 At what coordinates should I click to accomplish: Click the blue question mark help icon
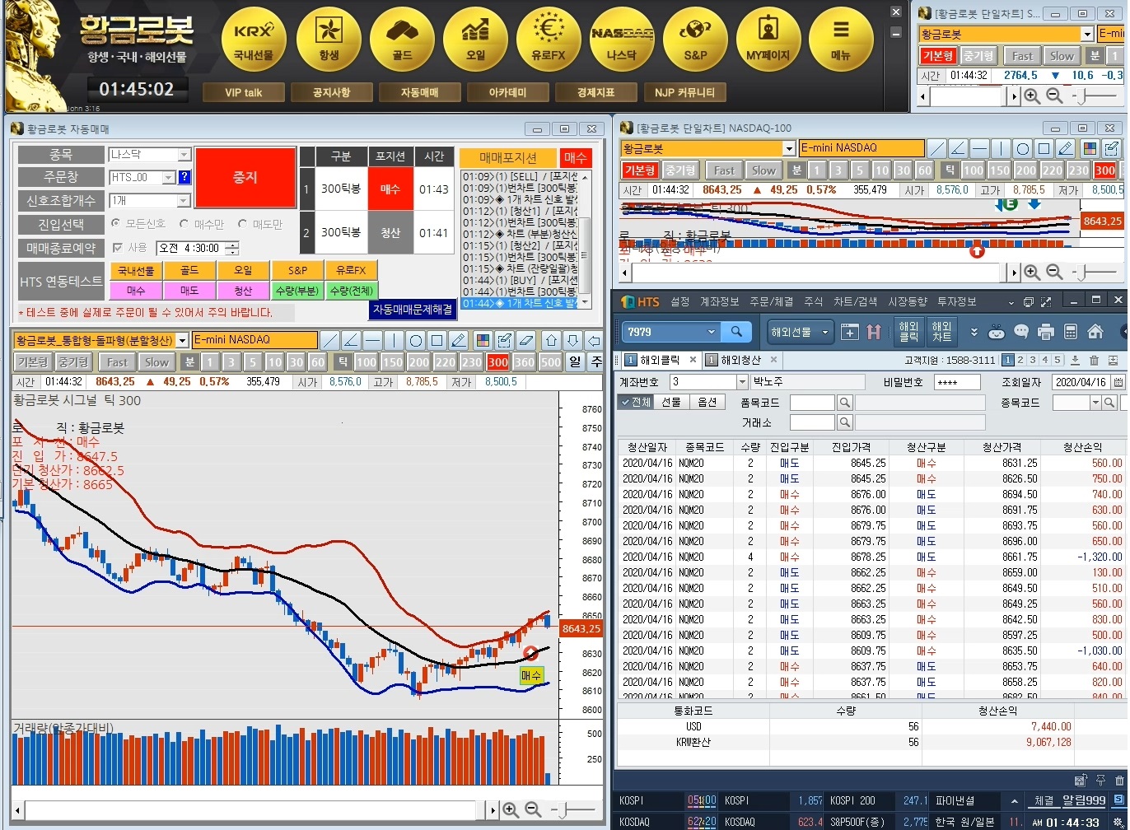point(184,178)
